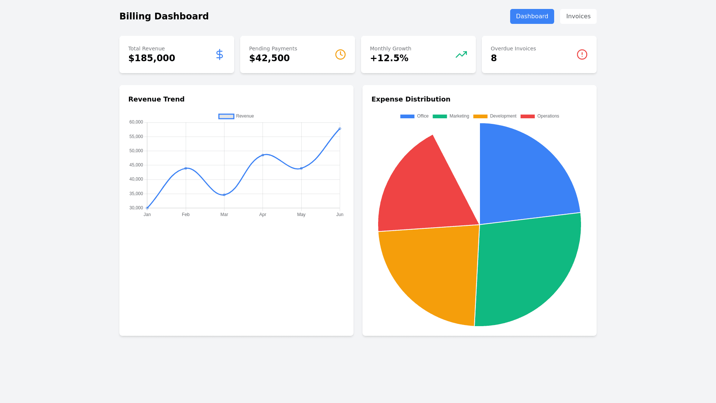Hide the Marketing legend series
The height and width of the screenshot is (403, 716).
click(451, 116)
